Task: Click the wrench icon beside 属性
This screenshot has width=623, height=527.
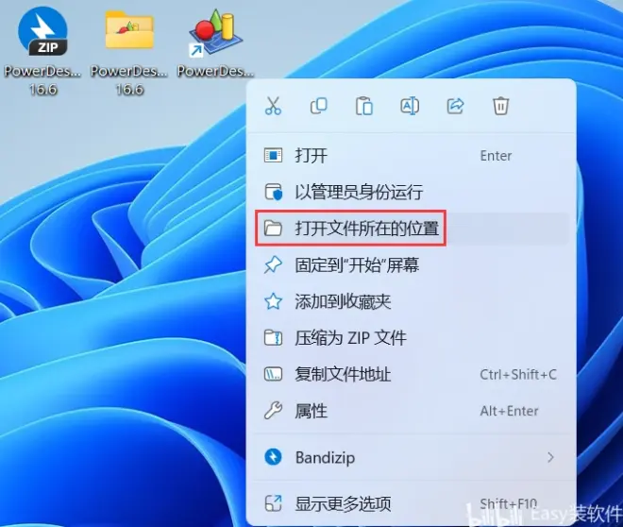Action: pos(273,411)
